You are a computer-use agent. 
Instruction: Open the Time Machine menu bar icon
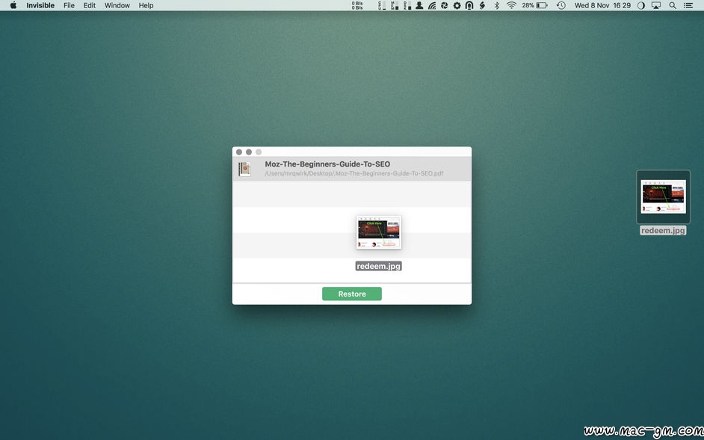click(561, 5)
